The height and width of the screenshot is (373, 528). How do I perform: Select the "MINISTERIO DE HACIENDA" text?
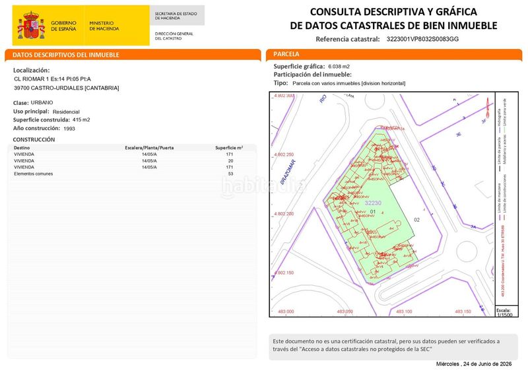pos(104,26)
